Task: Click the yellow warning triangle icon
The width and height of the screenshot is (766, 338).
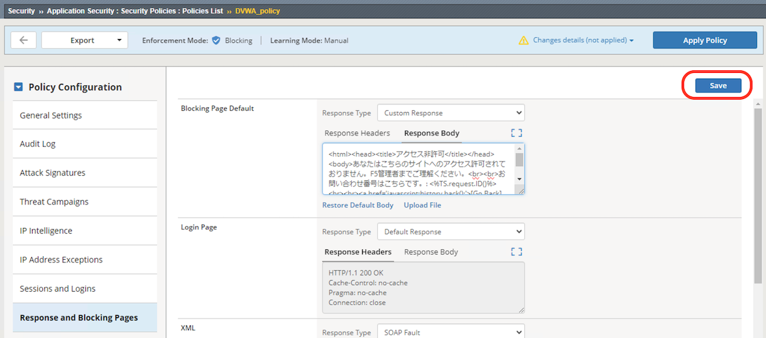Action: [x=523, y=40]
